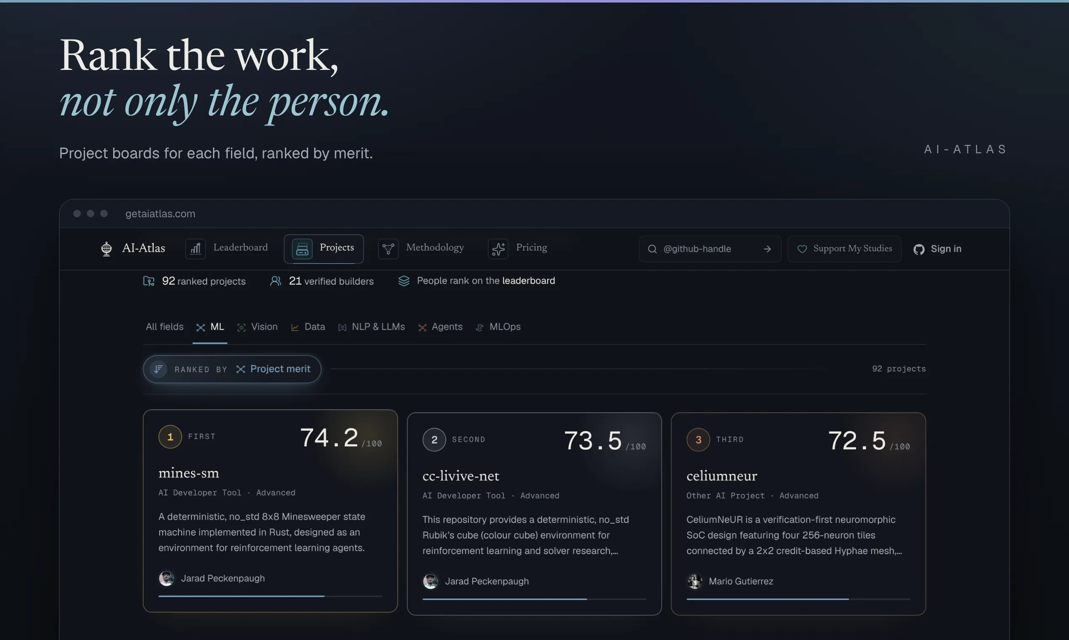Switch to the Data tab
The height and width of the screenshot is (640, 1069).
click(308, 327)
